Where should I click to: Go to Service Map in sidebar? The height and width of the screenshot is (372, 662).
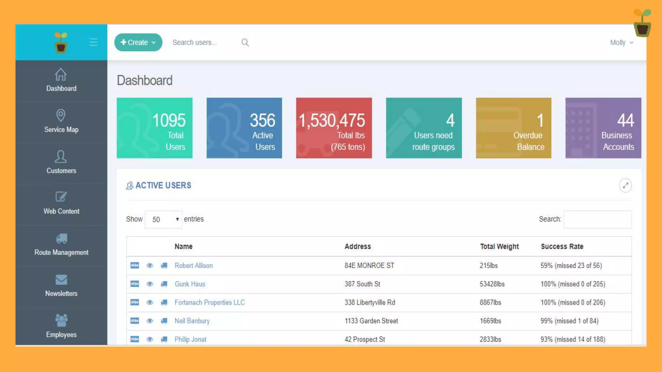pyautogui.click(x=61, y=121)
